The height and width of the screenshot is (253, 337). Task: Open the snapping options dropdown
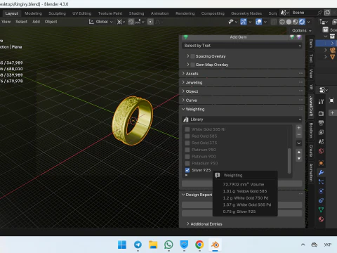click(140, 22)
